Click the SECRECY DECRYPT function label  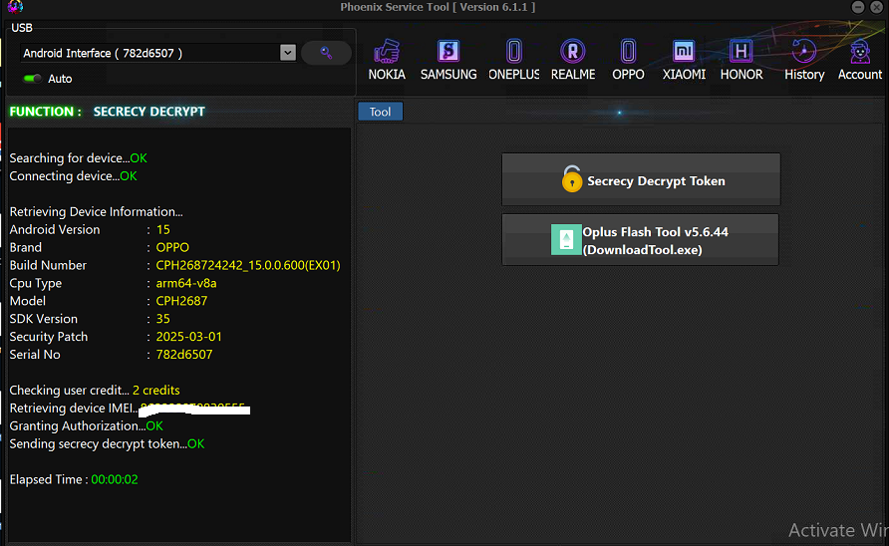[x=149, y=112]
